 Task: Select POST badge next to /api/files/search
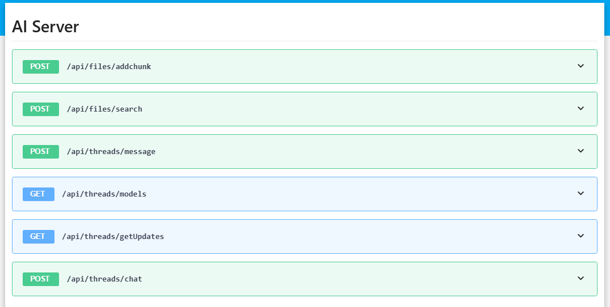tap(40, 109)
